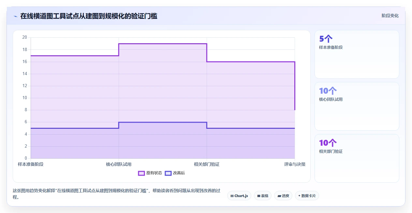
Task: Click the y-axis value 20
Action: (25, 37)
